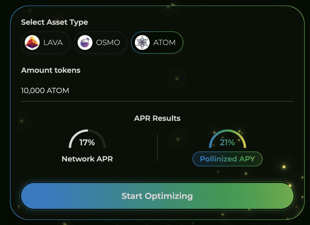Switch the asset selection to OSMO

pos(100,42)
